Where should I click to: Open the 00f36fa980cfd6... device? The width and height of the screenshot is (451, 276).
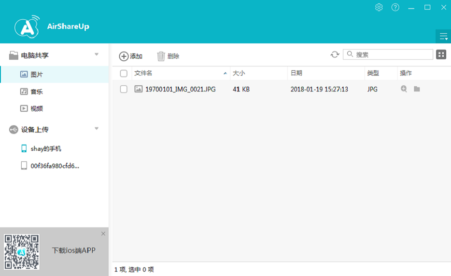coord(55,166)
